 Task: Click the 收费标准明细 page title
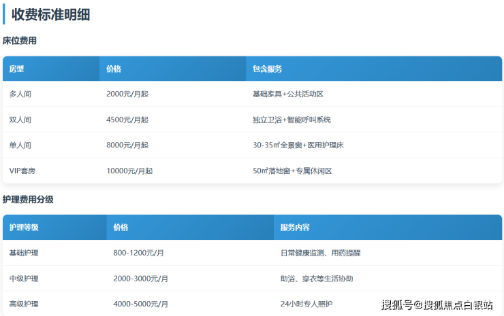tap(50, 15)
